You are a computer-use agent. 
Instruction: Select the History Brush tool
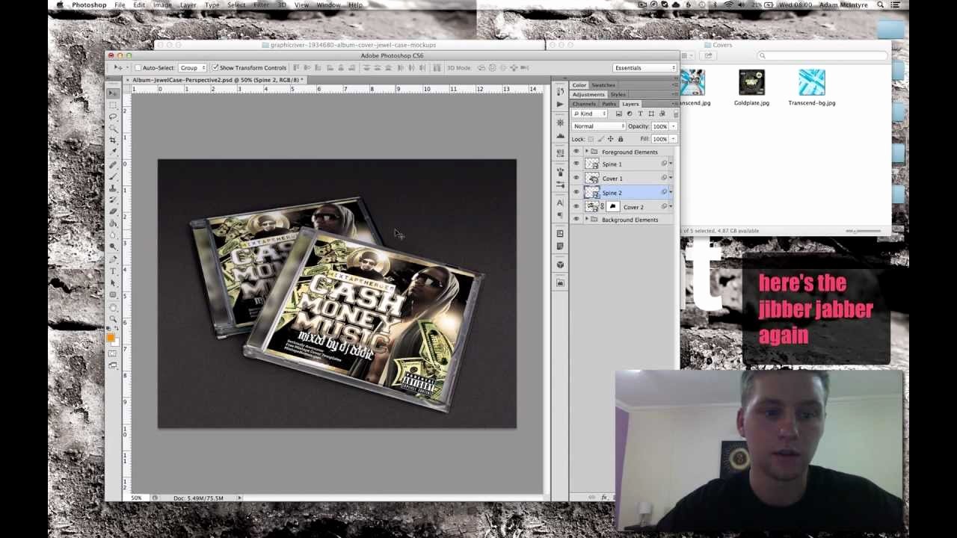(x=113, y=200)
